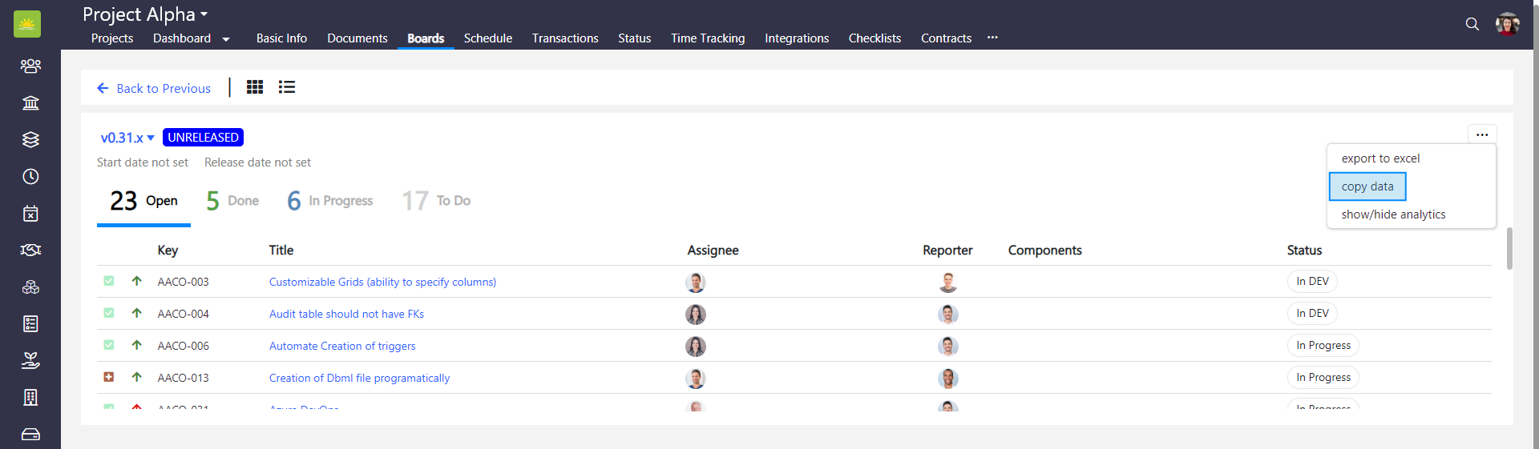Switch to the Schedule tab
Screen dimensions: 1539x449
pyautogui.click(x=487, y=38)
